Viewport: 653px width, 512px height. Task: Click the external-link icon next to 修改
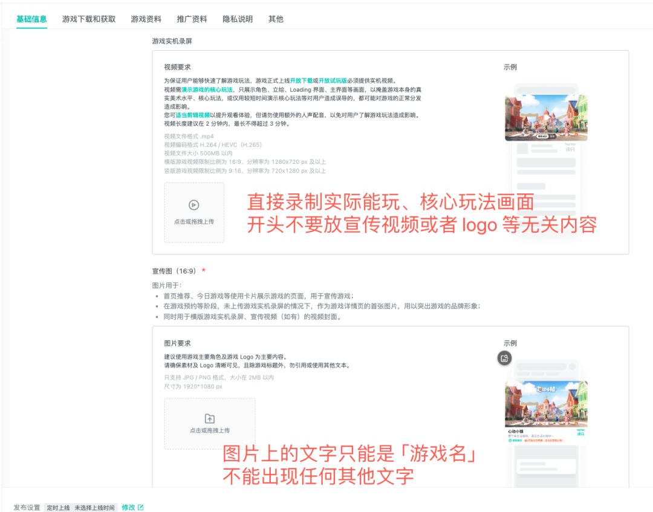(x=141, y=507)
